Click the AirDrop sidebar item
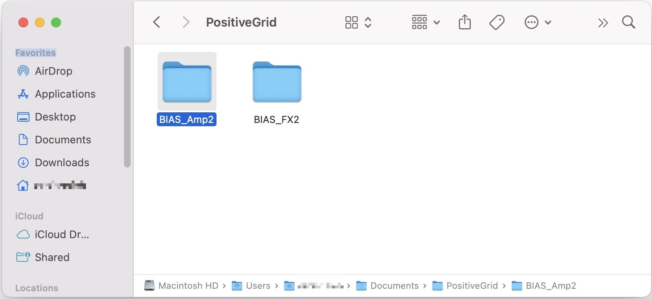The image size is (652, 299). tap(53, 71)
